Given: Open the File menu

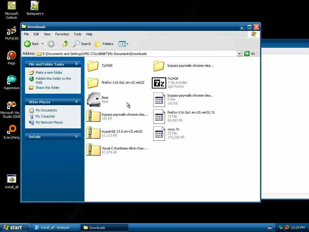Looking at the screenshot, I should click(x=26, y=34).
